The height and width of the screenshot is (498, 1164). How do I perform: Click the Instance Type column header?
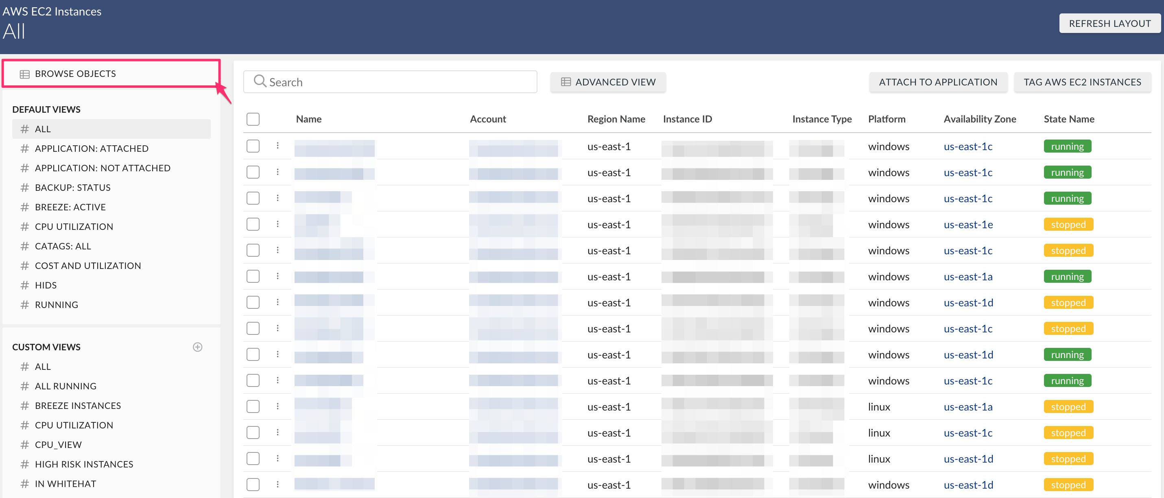[x=822, y=119]
